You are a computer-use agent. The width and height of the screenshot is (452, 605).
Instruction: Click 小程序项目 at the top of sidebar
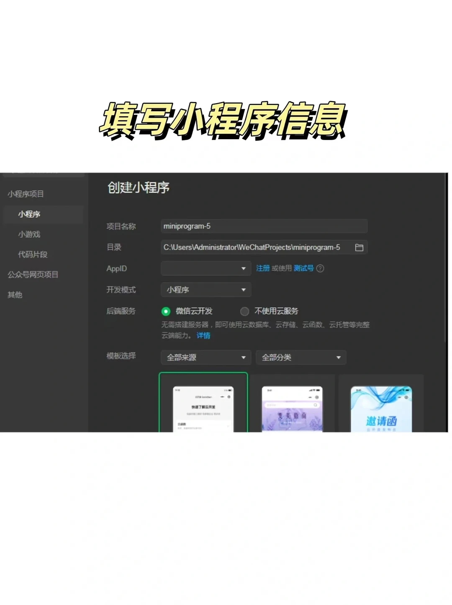[x=26, y=194]
